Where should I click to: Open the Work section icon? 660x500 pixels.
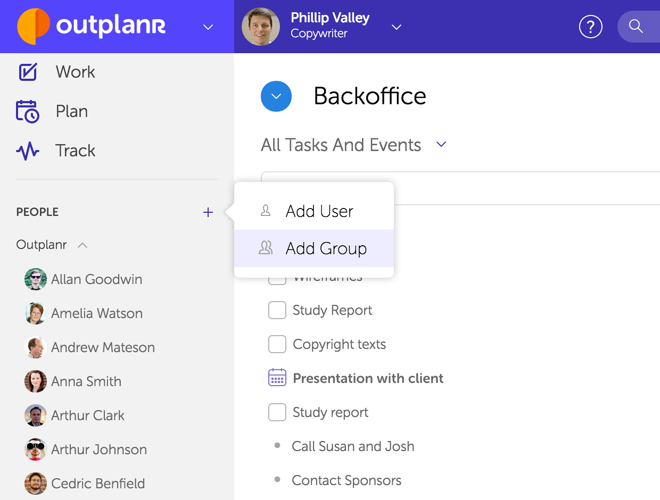tap(28, 72)
